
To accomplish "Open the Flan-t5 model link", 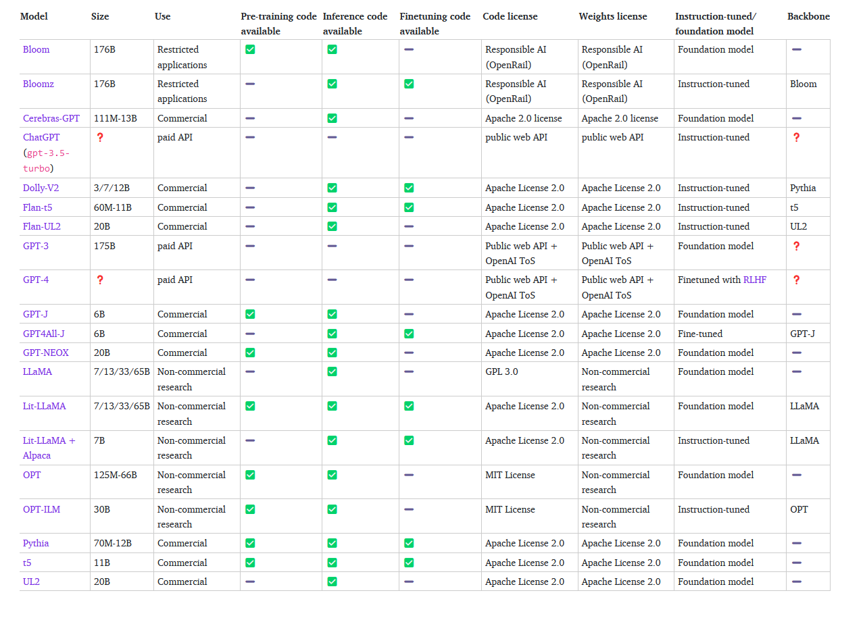I will [x=38, y=207].
